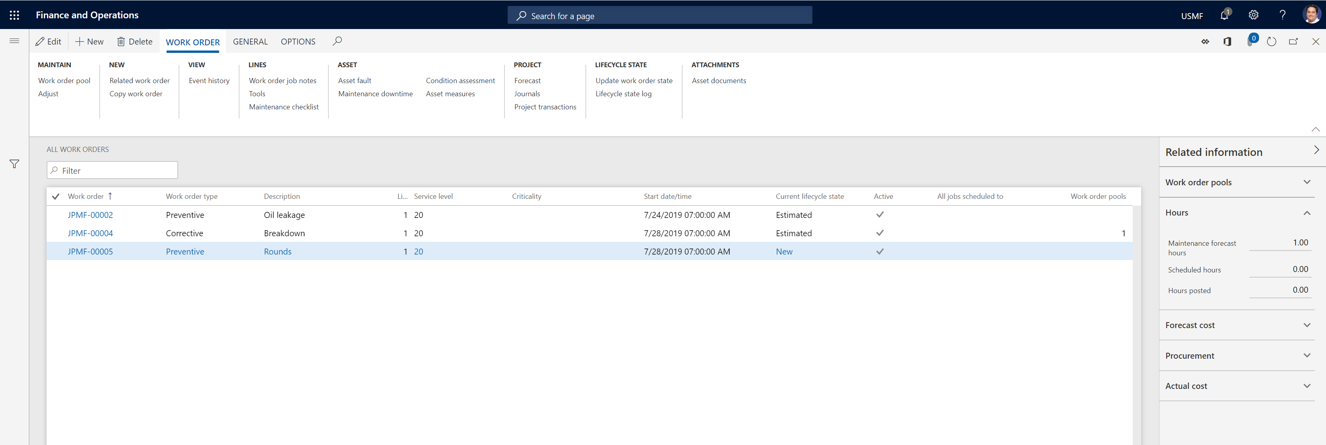Select the WORK ORDER ribbon tab
The width and height of the screenshot is (1326, 445).
point(191,41)
